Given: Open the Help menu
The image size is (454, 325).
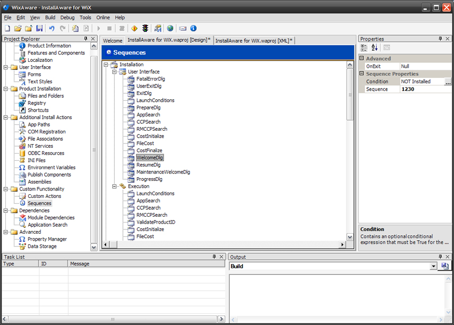Looking at the screenshot, I should (120, 18).
